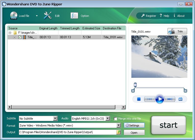Open the Subtitle dropdown
Viewport: 195px width, 140px height.
point(55,119)
